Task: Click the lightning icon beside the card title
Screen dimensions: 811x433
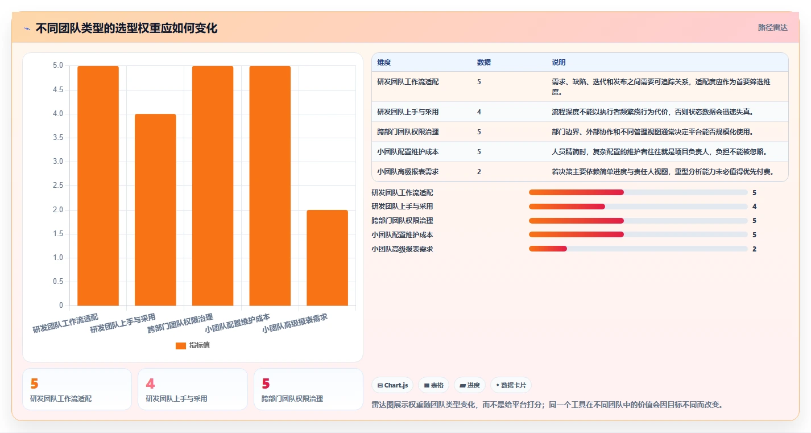Action: (x=27, y=28)
